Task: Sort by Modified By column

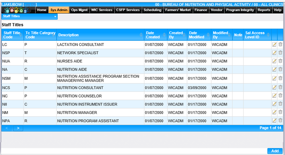Action: pos(222,35)
